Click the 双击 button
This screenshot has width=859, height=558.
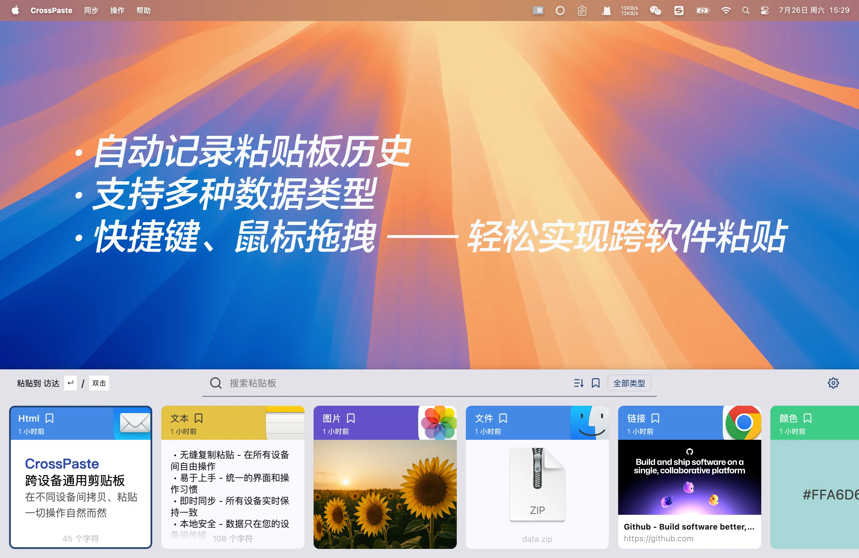[99, 383]
